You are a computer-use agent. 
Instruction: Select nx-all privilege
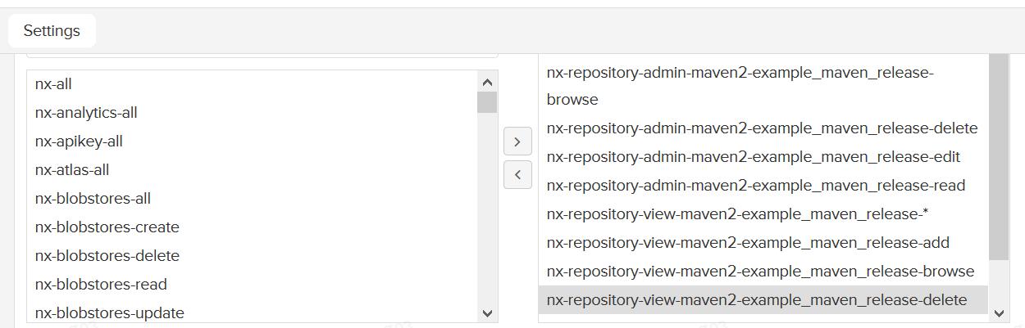(252, 84)
